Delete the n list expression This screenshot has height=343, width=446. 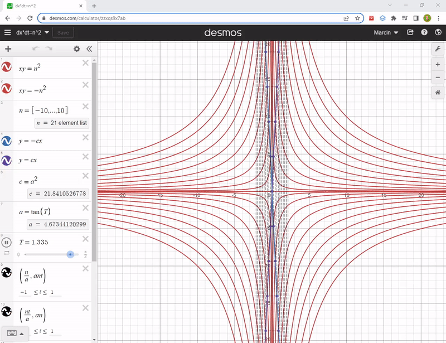86,107
